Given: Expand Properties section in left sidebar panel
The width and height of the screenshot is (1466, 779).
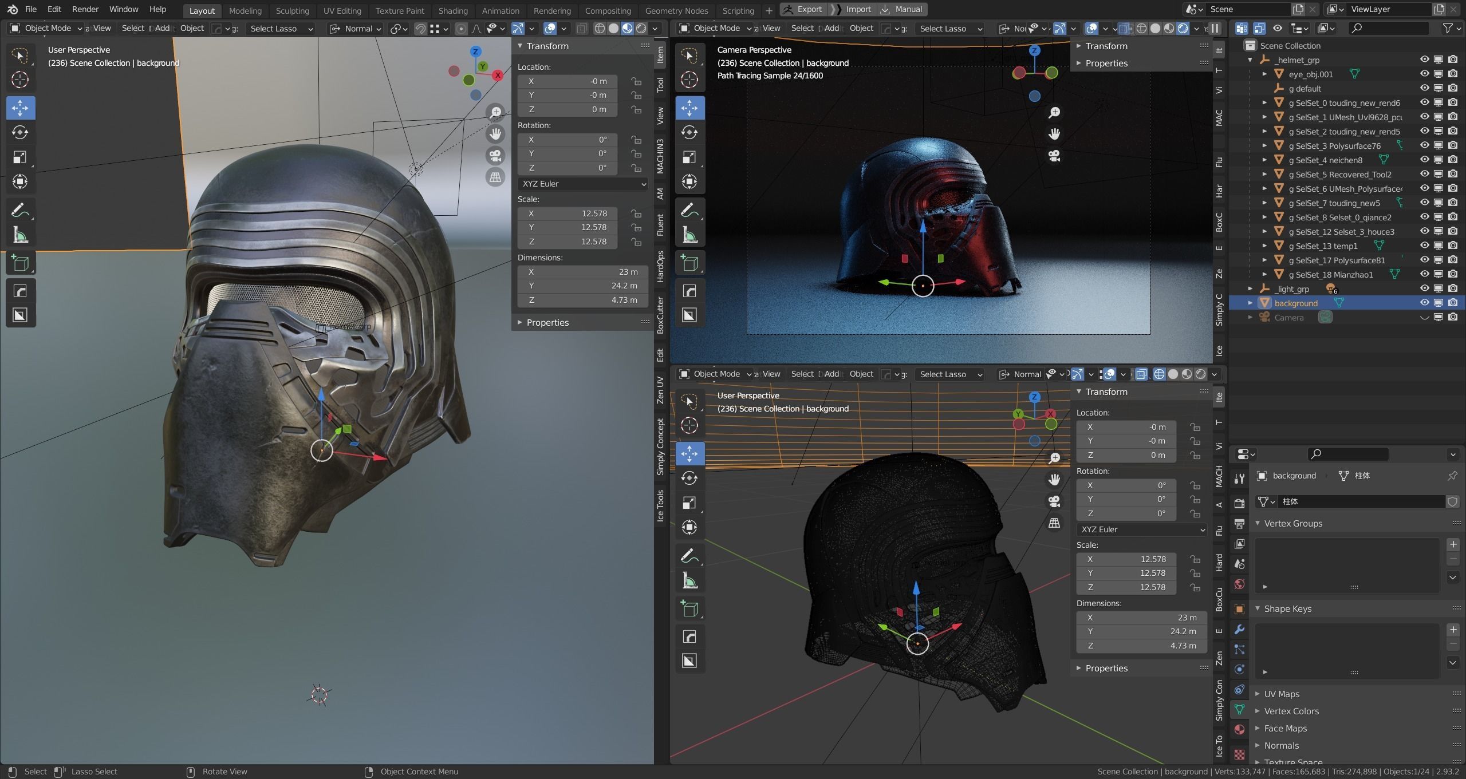Looking at the screenshot, I should [547, 322].
